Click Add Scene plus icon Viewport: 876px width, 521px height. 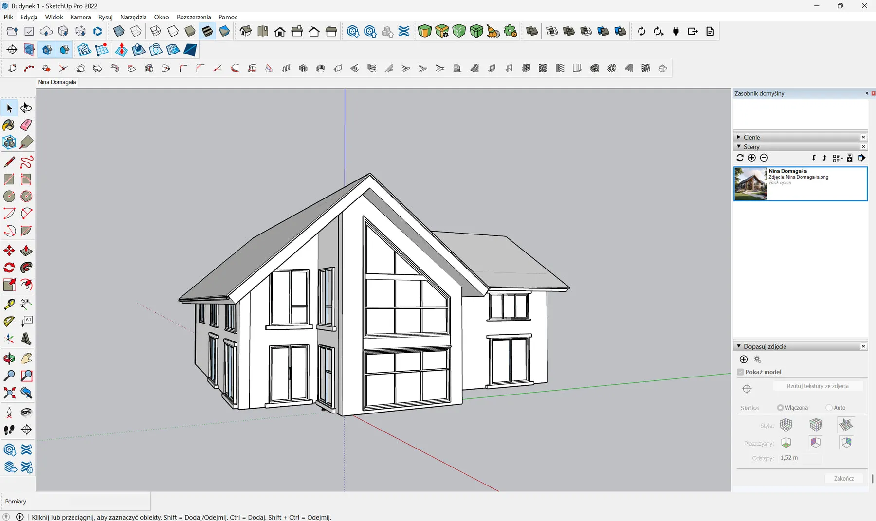click(752, 158)
